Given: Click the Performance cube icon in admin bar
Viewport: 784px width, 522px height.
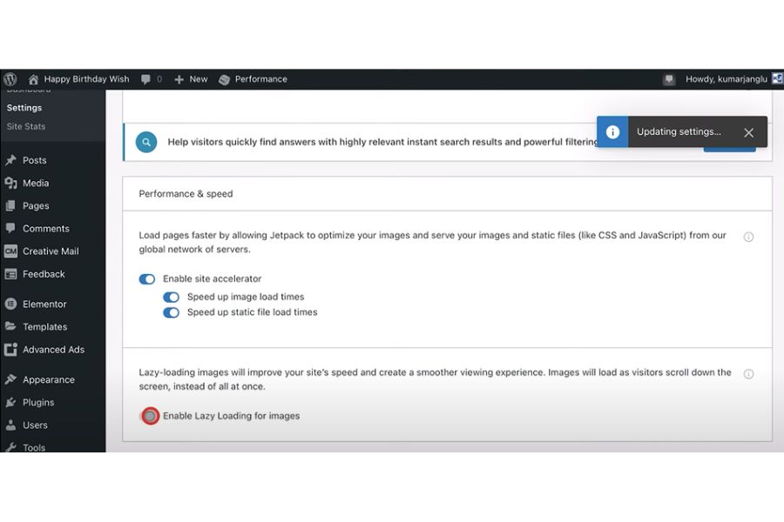Looking at the screenshot, I should tap(225, 79).
